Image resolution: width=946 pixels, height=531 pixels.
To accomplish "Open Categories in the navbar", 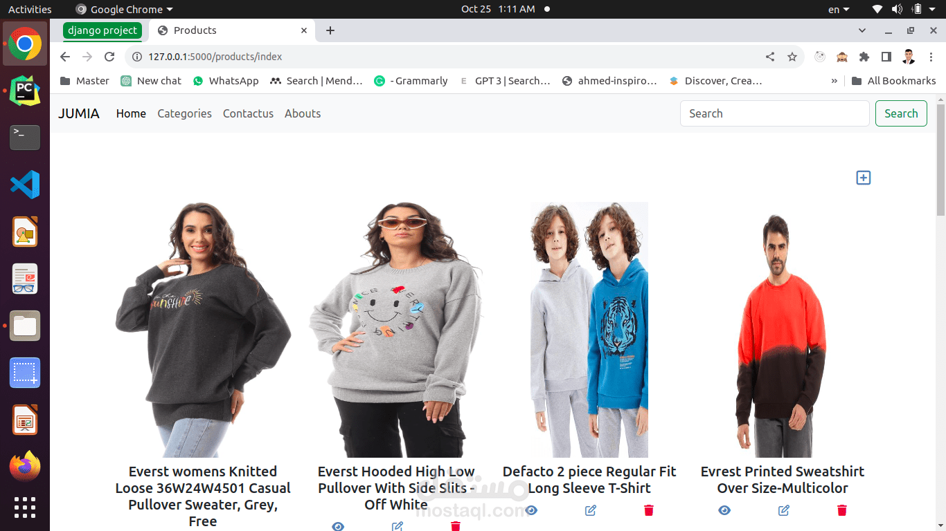I will 184,113.
